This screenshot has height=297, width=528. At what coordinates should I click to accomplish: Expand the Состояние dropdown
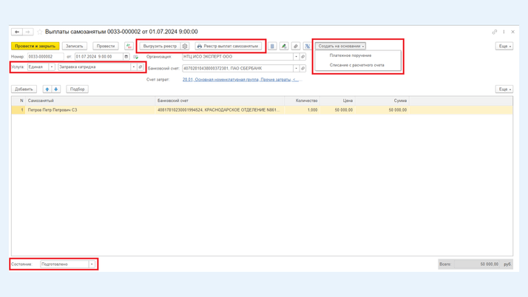[x=92, y=264]
